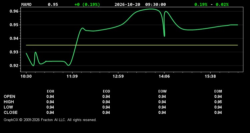The height and width of the screenshot is (133, 250).
Task: Click the 09:30:00 time label
Action: point(155,4)
